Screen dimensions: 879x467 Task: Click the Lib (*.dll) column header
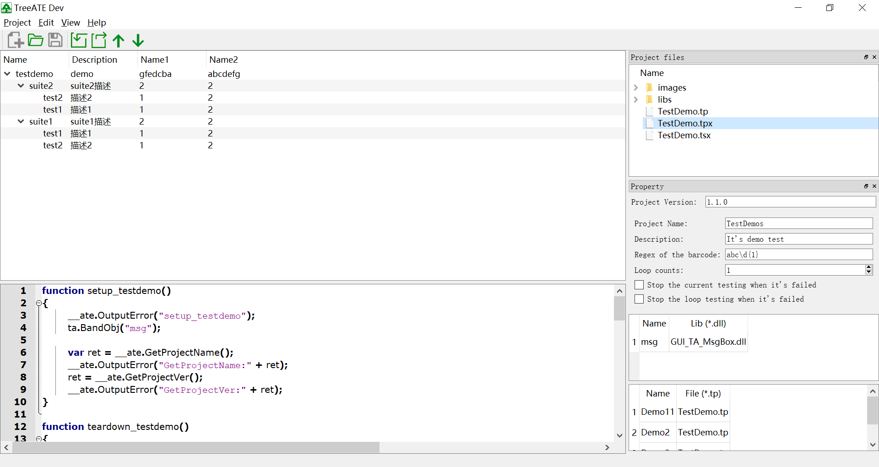pyautogui.click(x=708, y=323)
